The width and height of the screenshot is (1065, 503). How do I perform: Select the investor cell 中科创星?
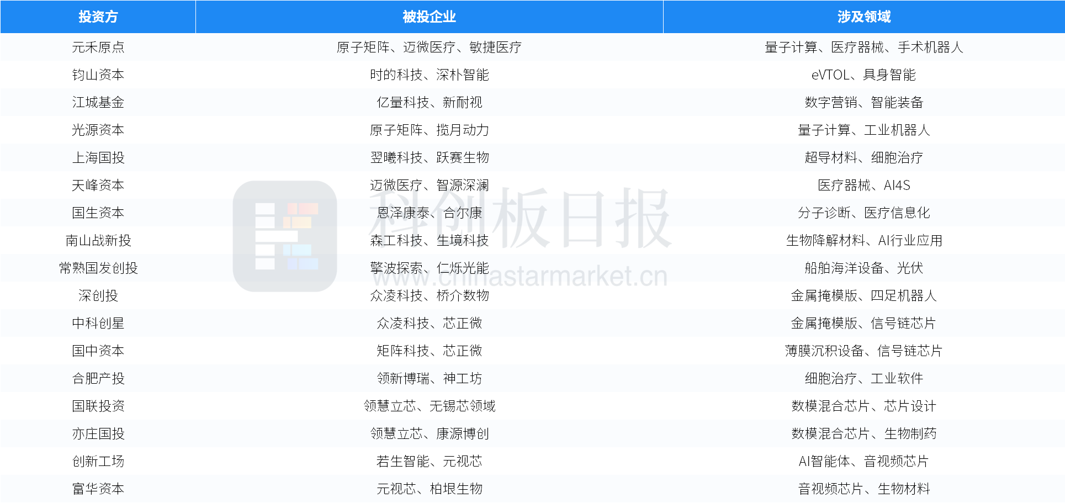(x=98, y=323)
